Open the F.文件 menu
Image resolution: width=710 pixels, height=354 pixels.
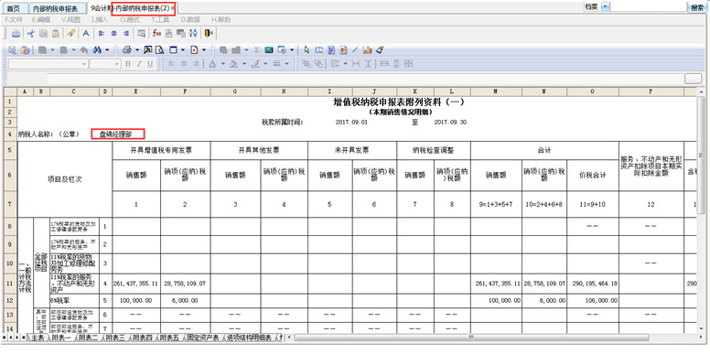point(14,20)
